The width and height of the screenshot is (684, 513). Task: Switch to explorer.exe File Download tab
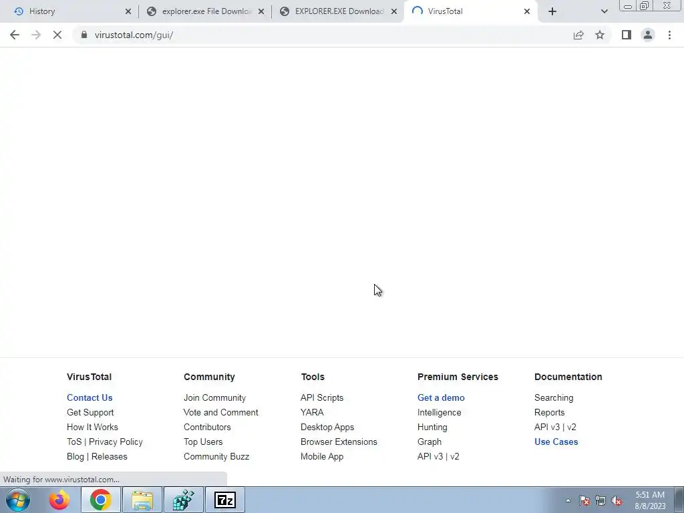pos(206,11)
